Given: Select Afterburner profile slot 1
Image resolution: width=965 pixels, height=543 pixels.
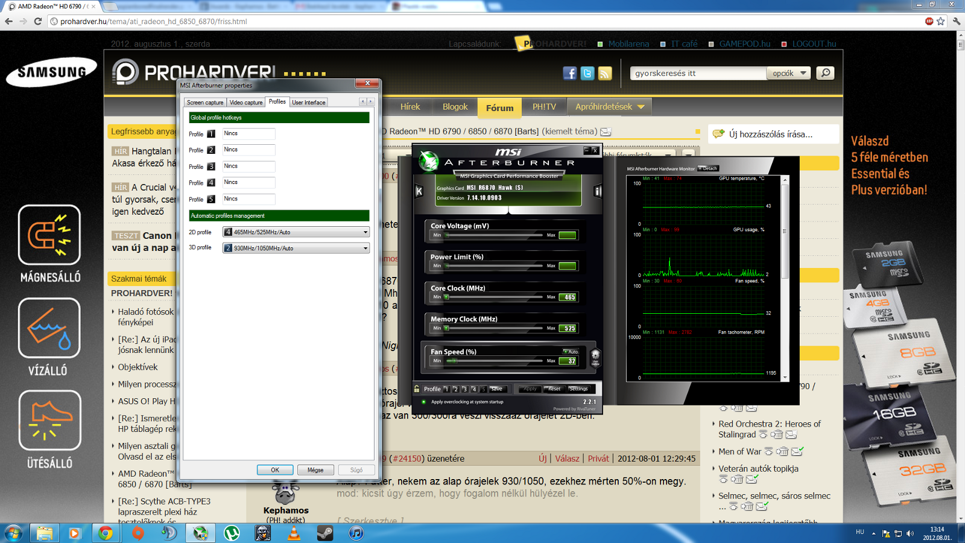Looking at the screenshot, I should pyautogui.click(x=446, y=389).
